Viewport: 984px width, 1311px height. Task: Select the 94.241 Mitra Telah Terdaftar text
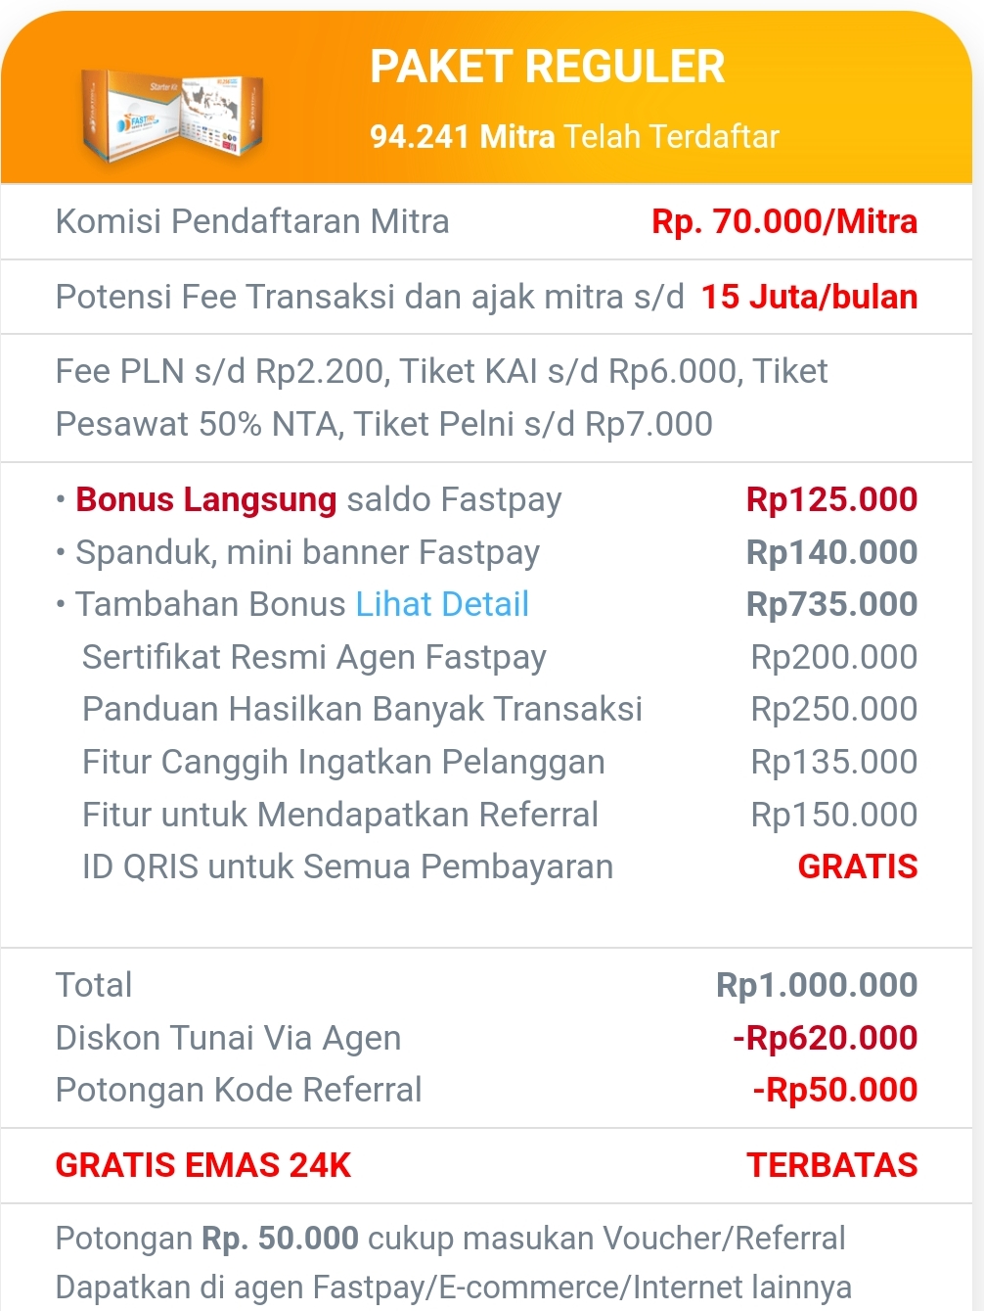tap(574, 136)
